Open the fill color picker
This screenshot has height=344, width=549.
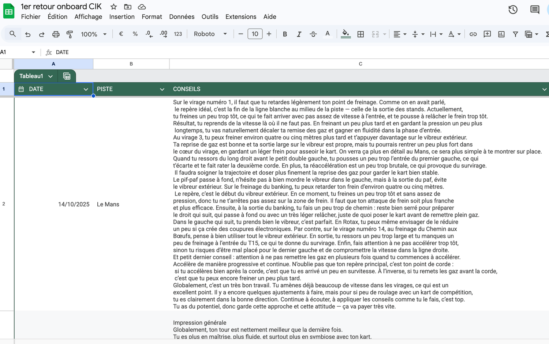346,34
